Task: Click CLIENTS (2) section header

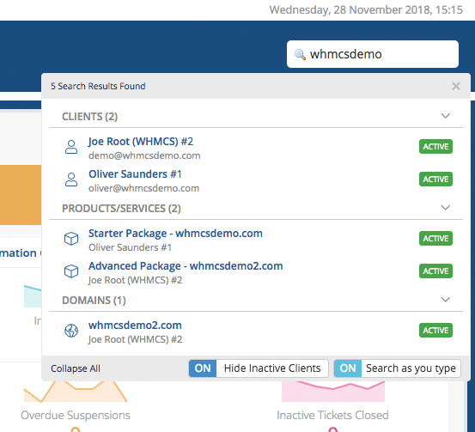Action: 89,117
